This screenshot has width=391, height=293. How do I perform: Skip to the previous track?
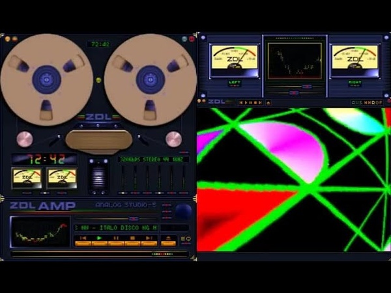tap(83, 240)
